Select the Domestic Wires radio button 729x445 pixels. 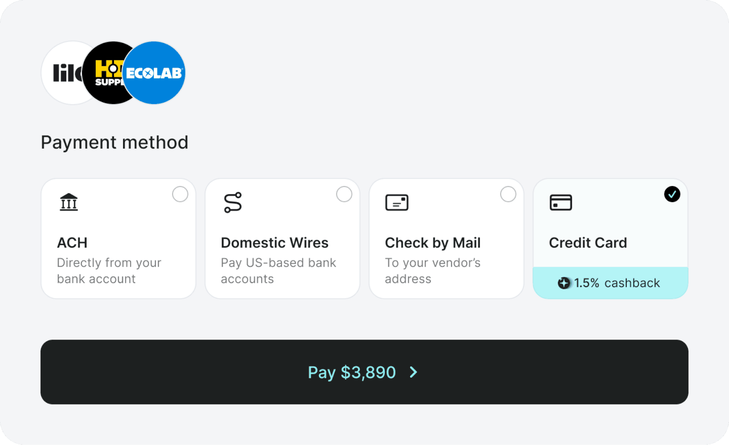344,194
